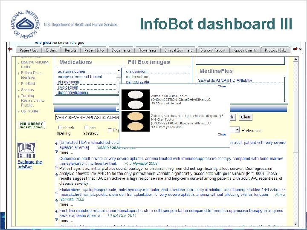Viewport: 307px width, 230px height.
Task: Click bullet icon beside Mosbys Nursing Skills
Action: pyautogui.click(x=19, y=63)
